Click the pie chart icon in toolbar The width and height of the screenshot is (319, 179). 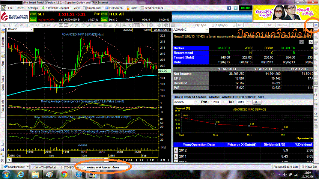(x=166, y=25)
